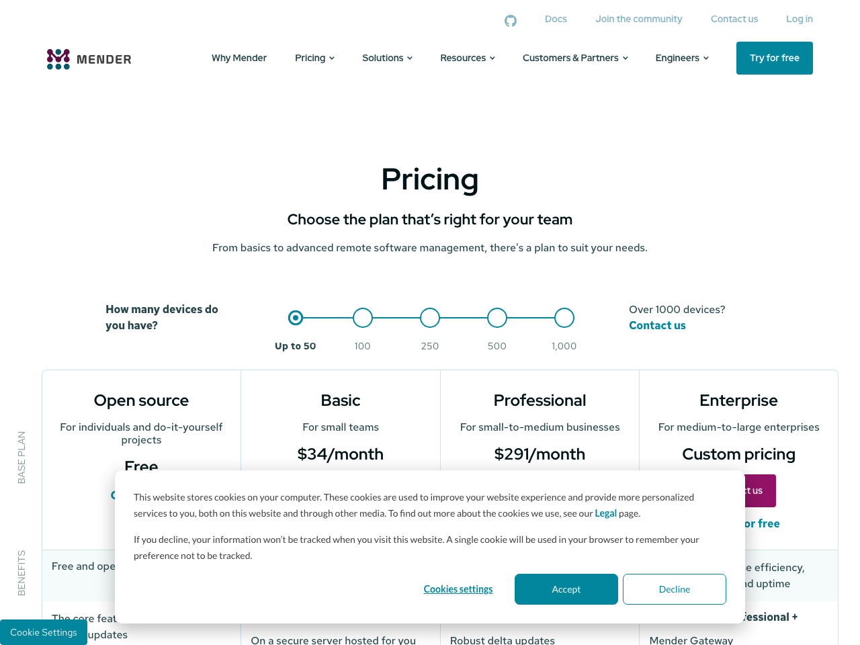Click the Mender logo
Image resolution: width=860 pixels, height=645 pixels.
[x=89, y=59]
